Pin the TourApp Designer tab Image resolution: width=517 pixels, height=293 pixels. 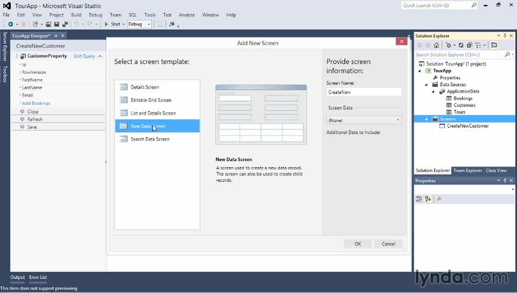[56, 35]
